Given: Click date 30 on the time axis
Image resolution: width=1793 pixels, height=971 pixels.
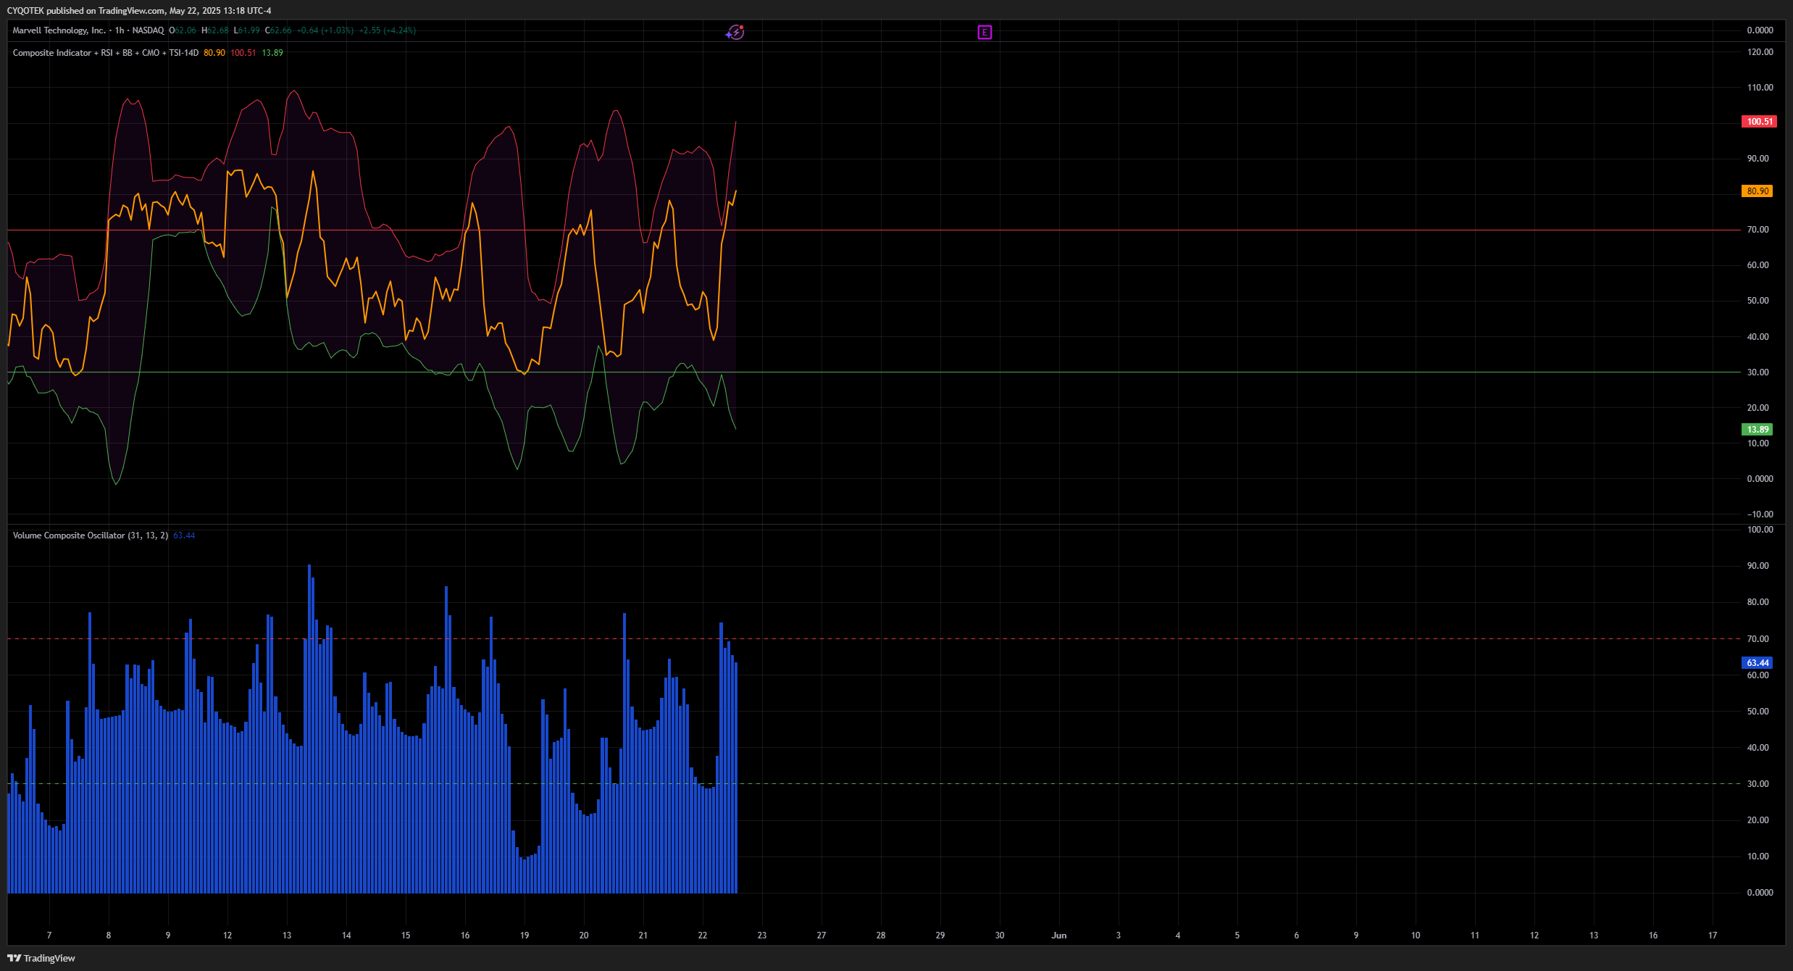Looking at the screenshot, I should click(1000, 935).
